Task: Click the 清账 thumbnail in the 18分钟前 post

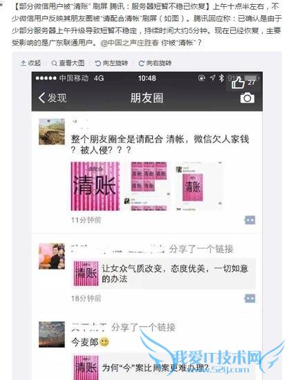Action: tap(86, 274)
